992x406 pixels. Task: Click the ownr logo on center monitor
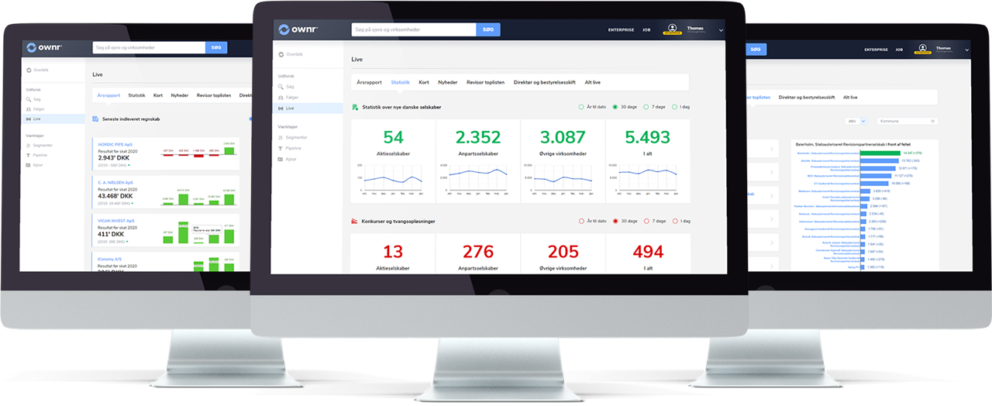pyautogui.click(x=298, y=29)
